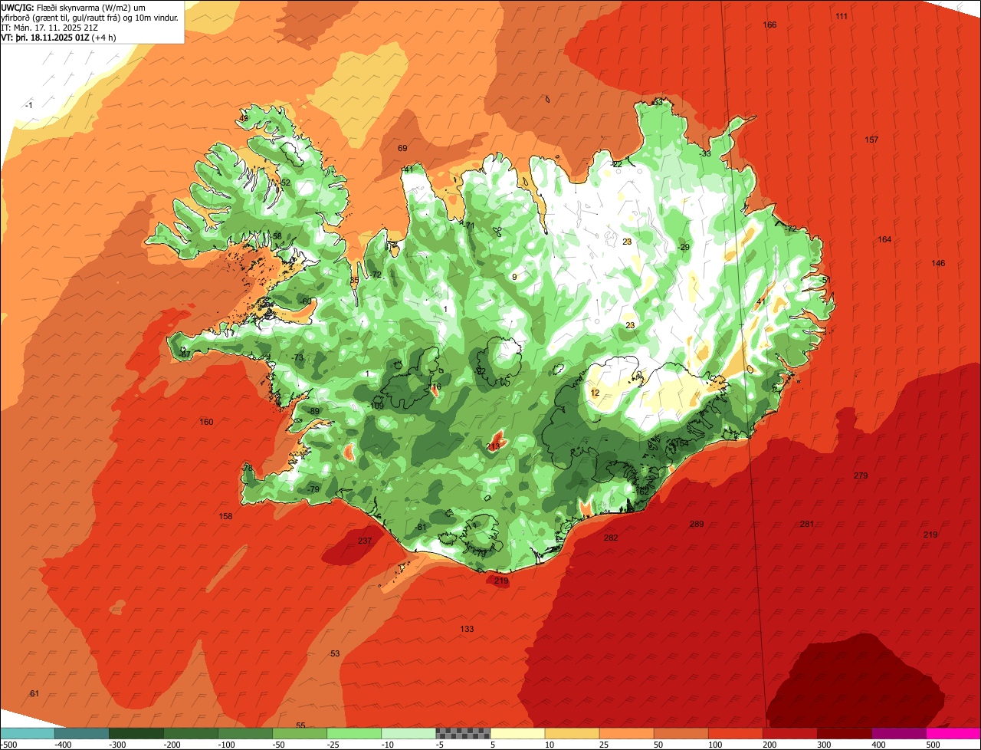Viewport: 981px width, 750px height.
Task: Click the ocean value 53
Action: (x=335, y=653)
